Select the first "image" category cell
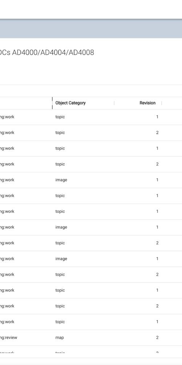This screenshot has height=365, width=182. click(61, 180)
